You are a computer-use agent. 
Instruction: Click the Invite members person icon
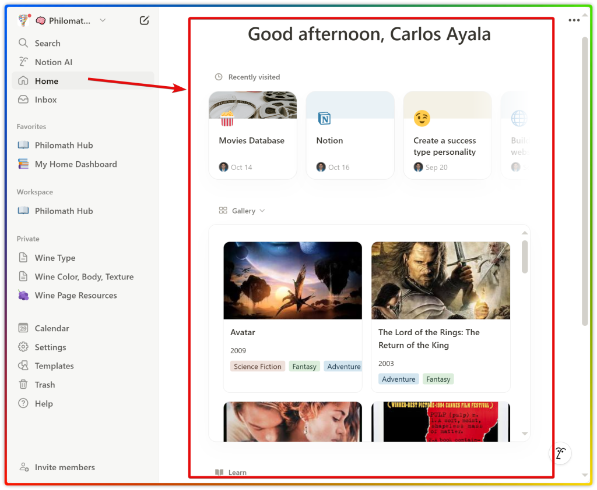click(x=24, y=467)
